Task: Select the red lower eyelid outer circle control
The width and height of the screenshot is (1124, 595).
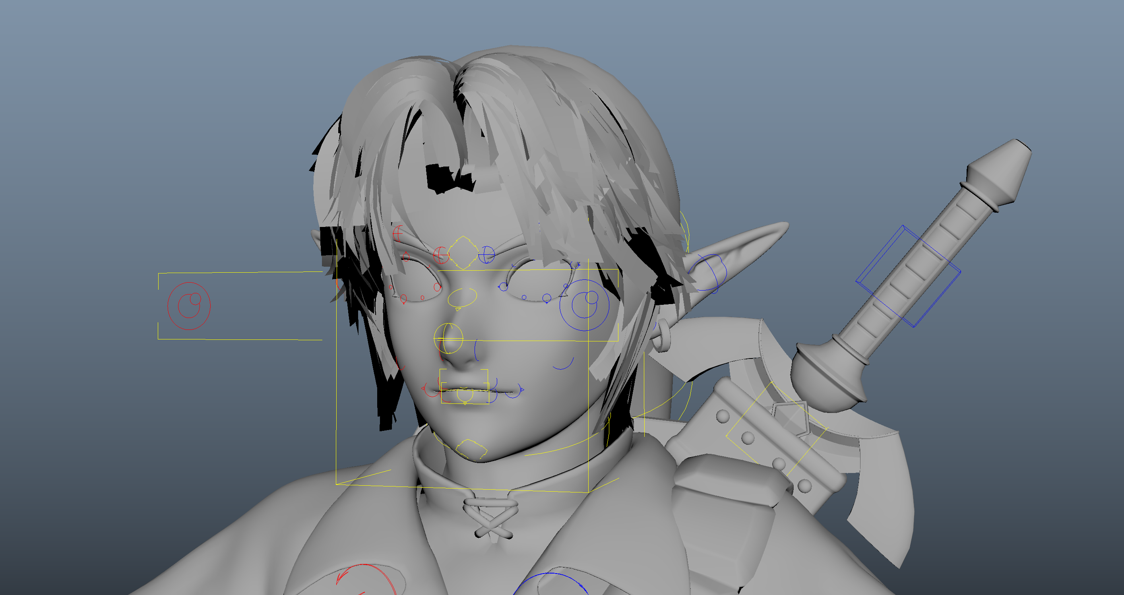Action: coord(403,299)
